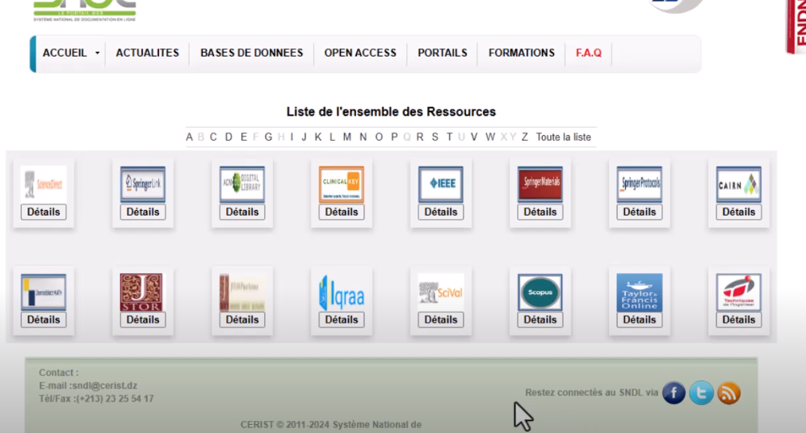Show Détails for JSTOR Plant Science
Screen dimensions: 806x433
(x=242, y=319)
